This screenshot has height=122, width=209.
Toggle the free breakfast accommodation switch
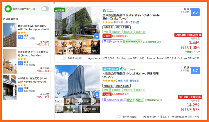pos(45,9)
